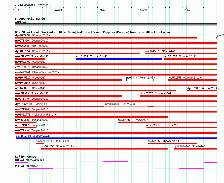Click the 6720k ruler tick label

click(144, 10)
